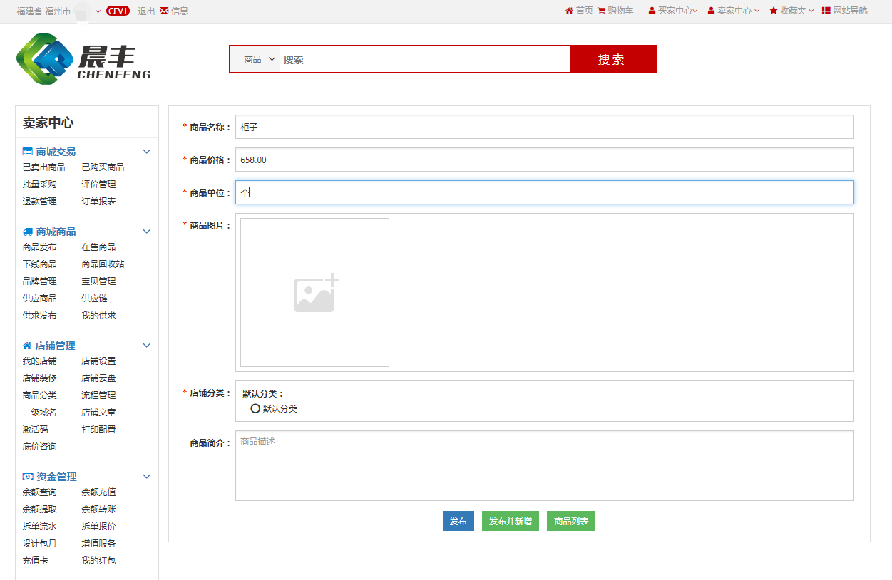Viewport: 892px width, 580px height.
Task: Click the 商城商品 truck icon
Action: (28, 232)
